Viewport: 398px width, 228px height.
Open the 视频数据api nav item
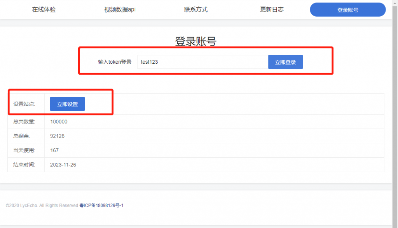(x=120, y=10)
